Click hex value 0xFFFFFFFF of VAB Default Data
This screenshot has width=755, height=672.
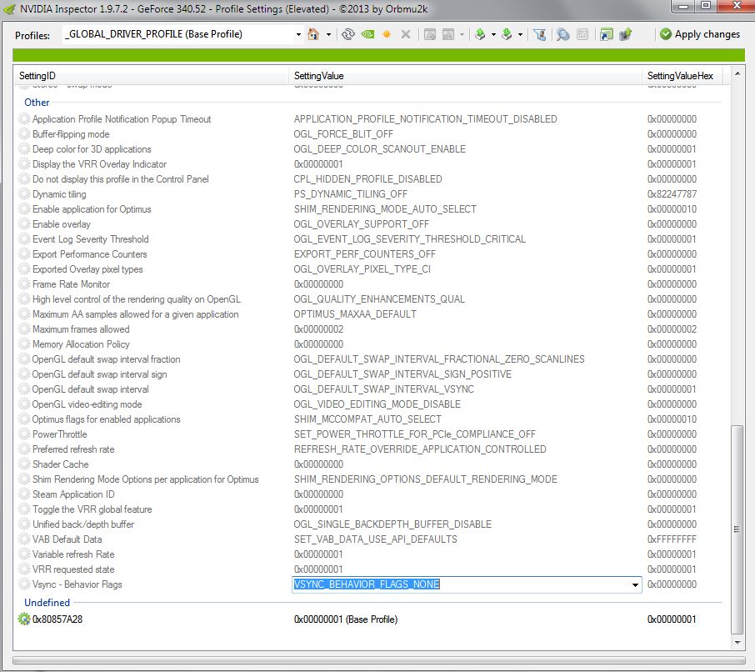point(672,539)
